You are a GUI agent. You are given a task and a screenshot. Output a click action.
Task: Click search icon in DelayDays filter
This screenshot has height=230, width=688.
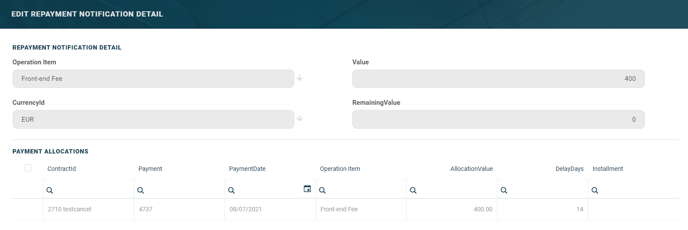(504, 190)
